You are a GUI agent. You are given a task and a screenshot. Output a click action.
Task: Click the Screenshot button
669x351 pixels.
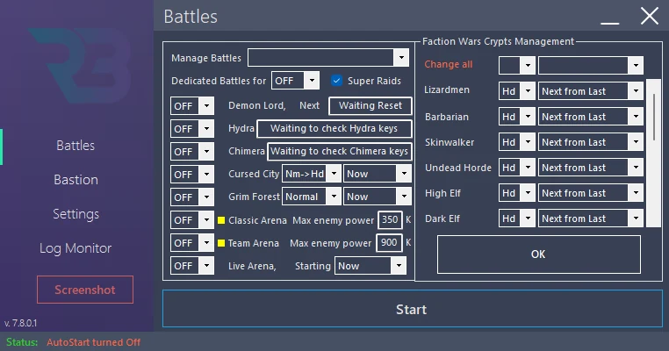click(85, 290)
